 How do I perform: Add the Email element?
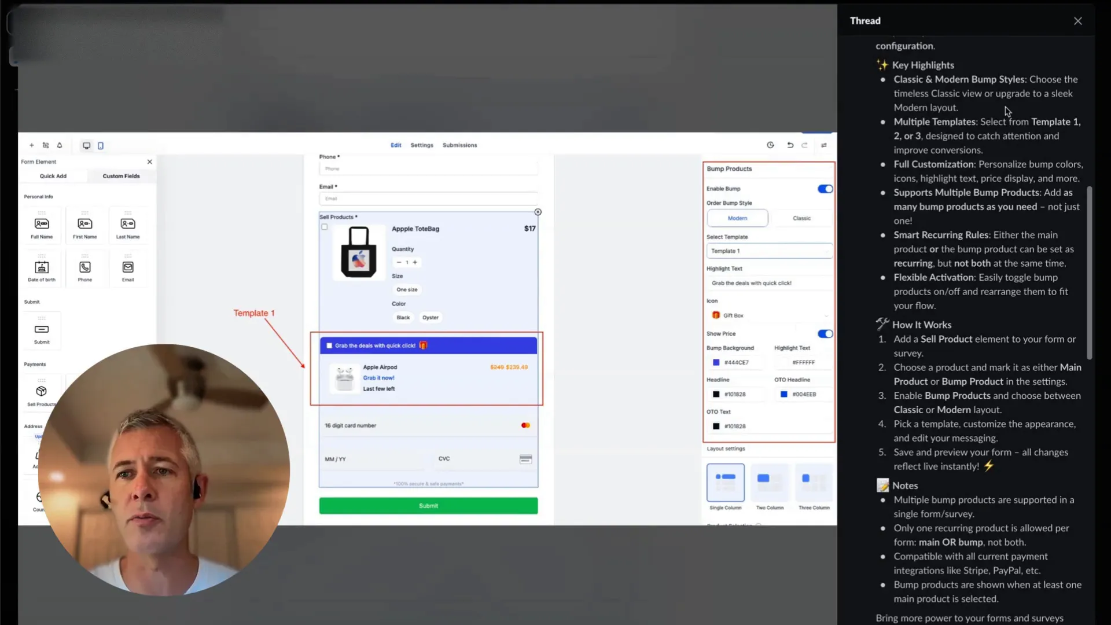point(128,269)
